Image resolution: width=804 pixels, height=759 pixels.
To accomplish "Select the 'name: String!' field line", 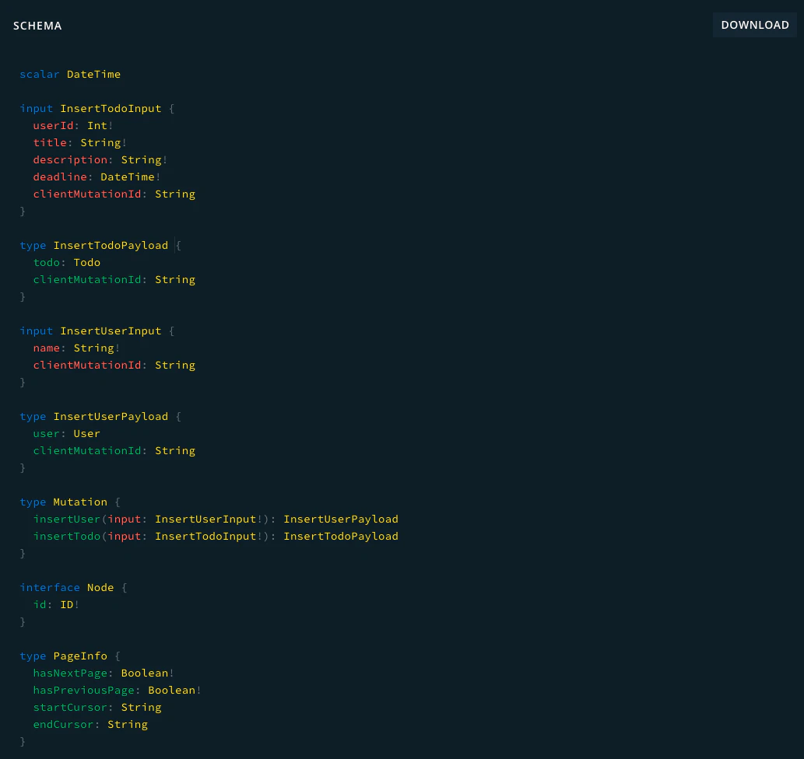I will click(76, 348).
